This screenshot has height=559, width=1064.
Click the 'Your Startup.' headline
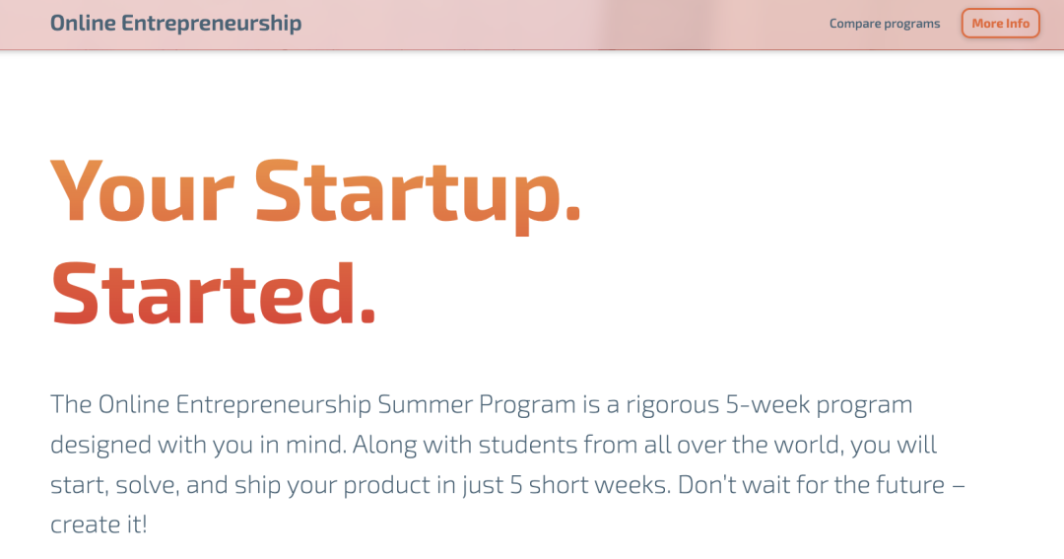click(316, 193)
